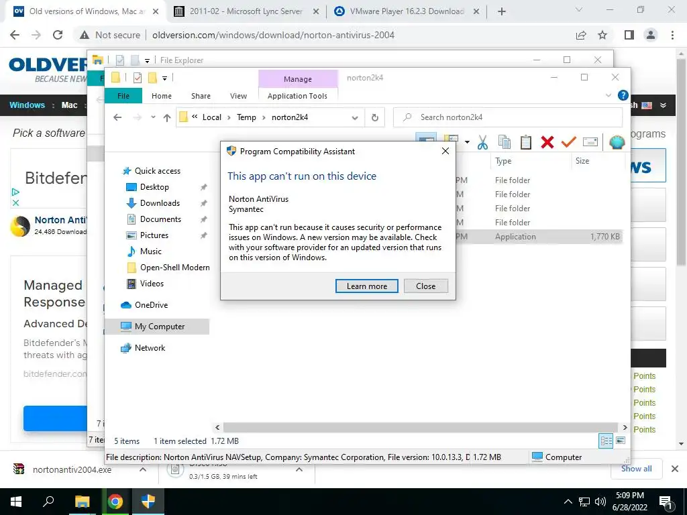Select Network in navigation pane
This screenshot has width=687, height=515.
click(x=150, y=348)
